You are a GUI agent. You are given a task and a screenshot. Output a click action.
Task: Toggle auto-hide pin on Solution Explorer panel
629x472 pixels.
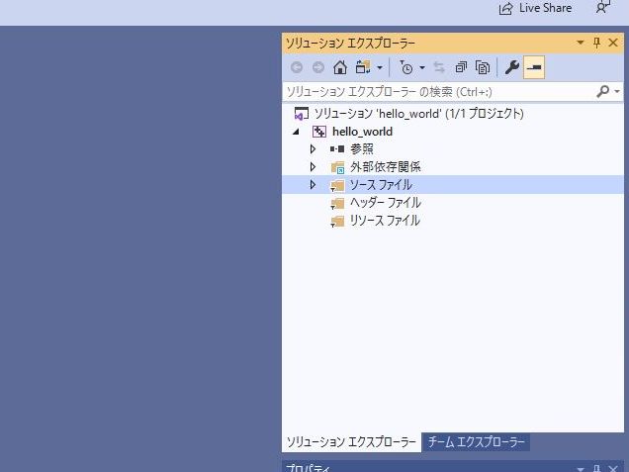click(596, 44)
